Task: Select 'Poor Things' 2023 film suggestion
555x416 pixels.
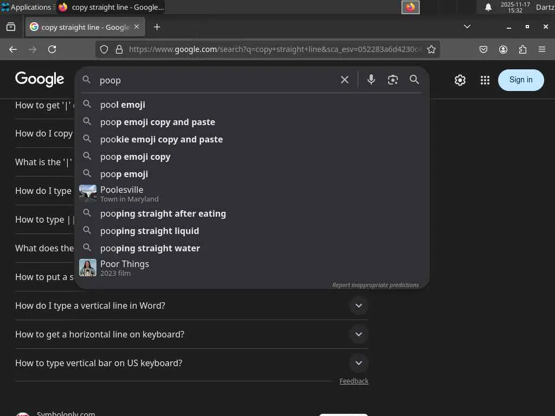Action: pos(252,268)
